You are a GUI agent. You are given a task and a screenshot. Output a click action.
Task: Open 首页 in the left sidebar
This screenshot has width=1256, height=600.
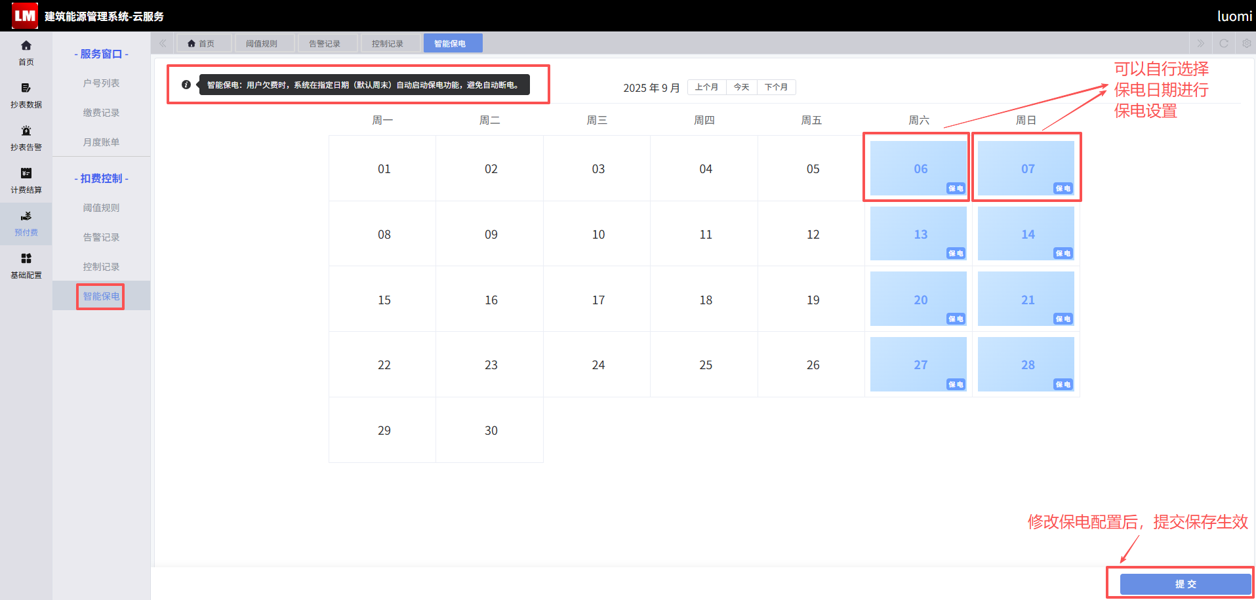click(x=26, y=53)
